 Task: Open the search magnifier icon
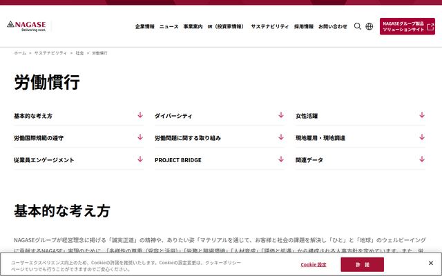point(358,26)
